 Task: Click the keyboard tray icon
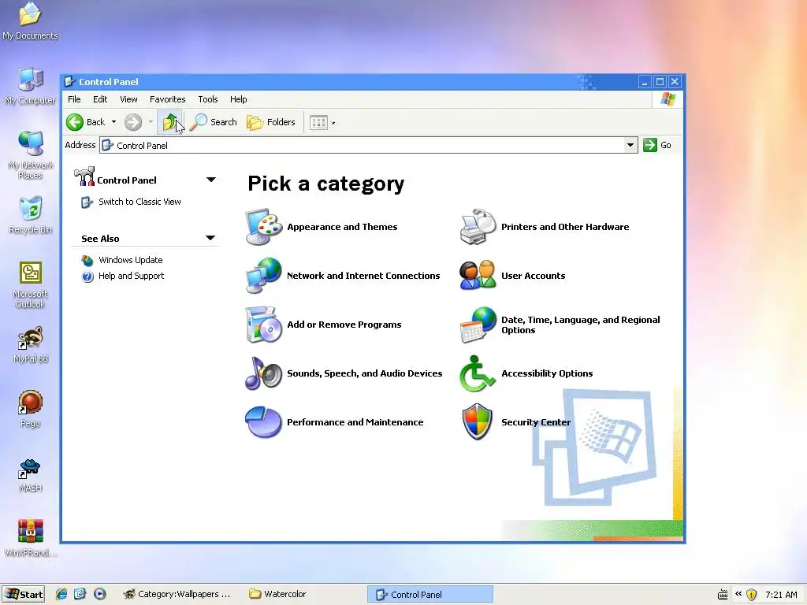click(723, 595)
